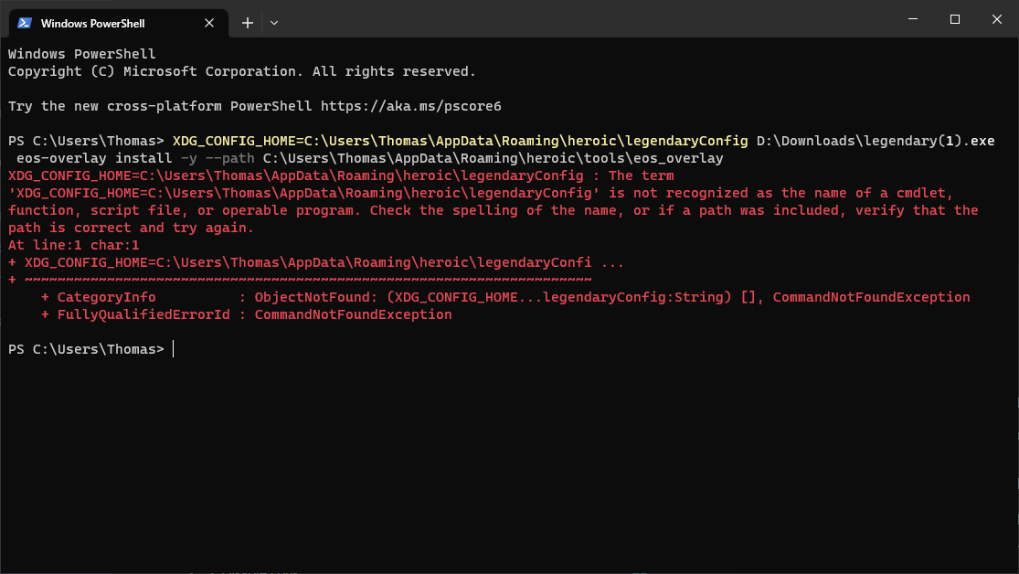Open a new terminal tab with the plus icon

coord(247,23)
